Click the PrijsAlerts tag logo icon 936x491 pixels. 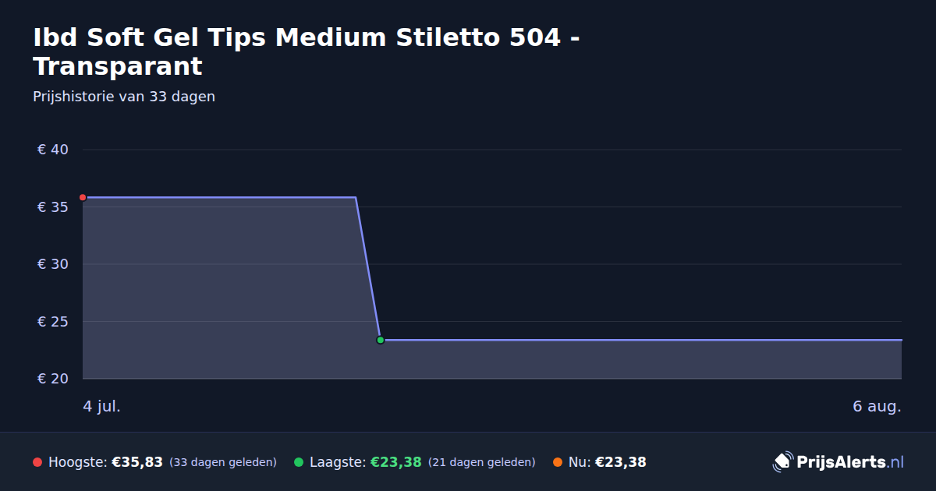(x=782, y=462)
